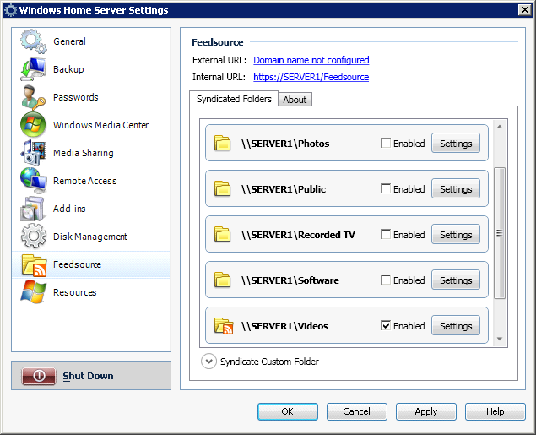Screen dimensions: 536x435
Task: Open Settings for Recorded TV folder
Action: click(456, 234)
